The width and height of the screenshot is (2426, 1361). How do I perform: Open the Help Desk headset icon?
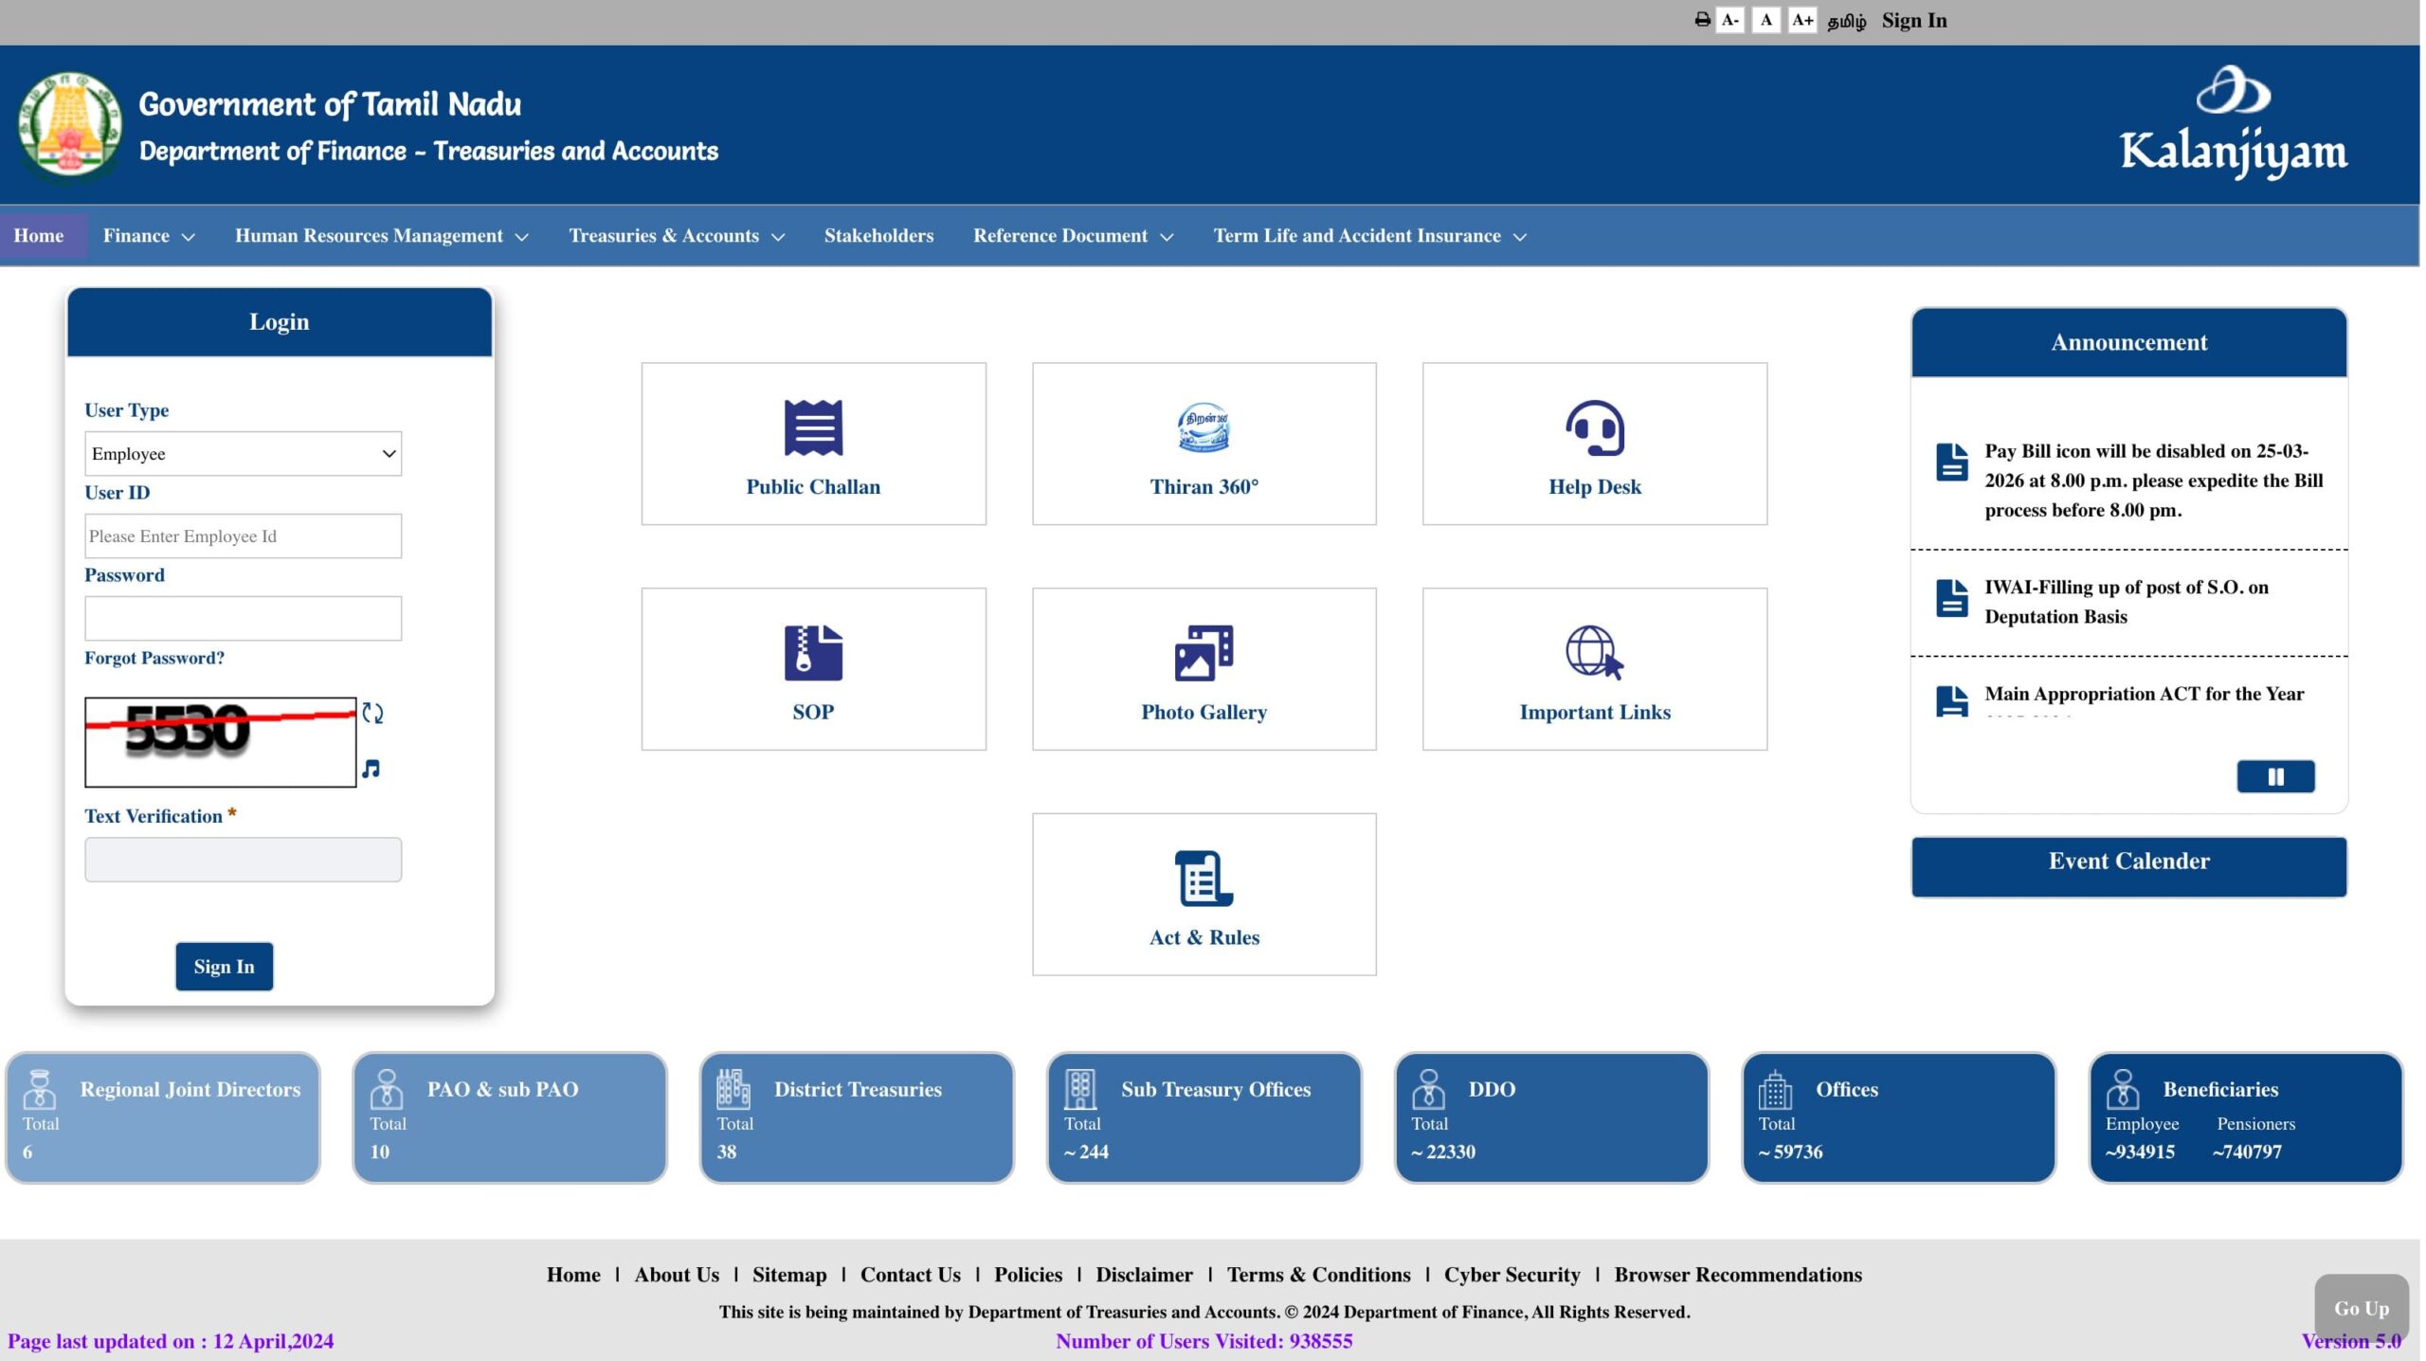coord(1594,428)
